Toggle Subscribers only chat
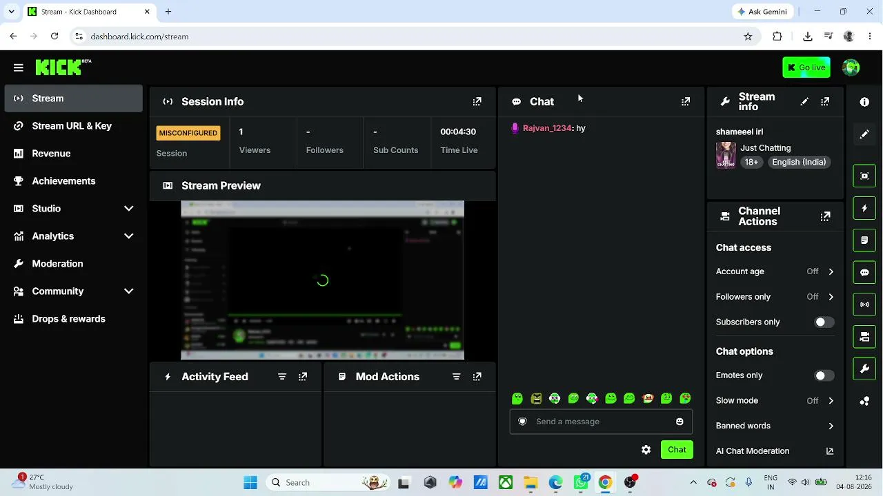 coord(824,322)
